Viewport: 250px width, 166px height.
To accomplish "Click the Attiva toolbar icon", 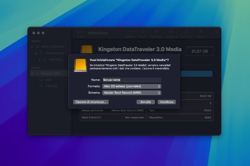I will click(200, 32).
